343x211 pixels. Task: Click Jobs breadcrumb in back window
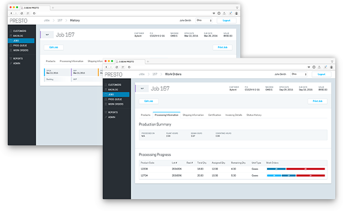[x=47, y=21]
